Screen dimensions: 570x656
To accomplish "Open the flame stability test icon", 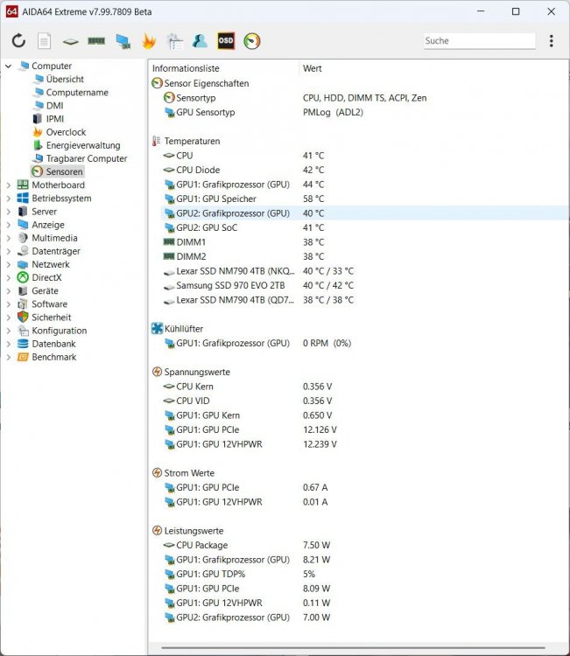I will click(149, 41).
